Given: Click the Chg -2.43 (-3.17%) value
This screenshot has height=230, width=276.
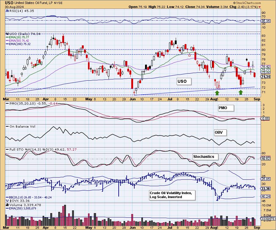Looking at the screenshot, I should pos(243,7).
